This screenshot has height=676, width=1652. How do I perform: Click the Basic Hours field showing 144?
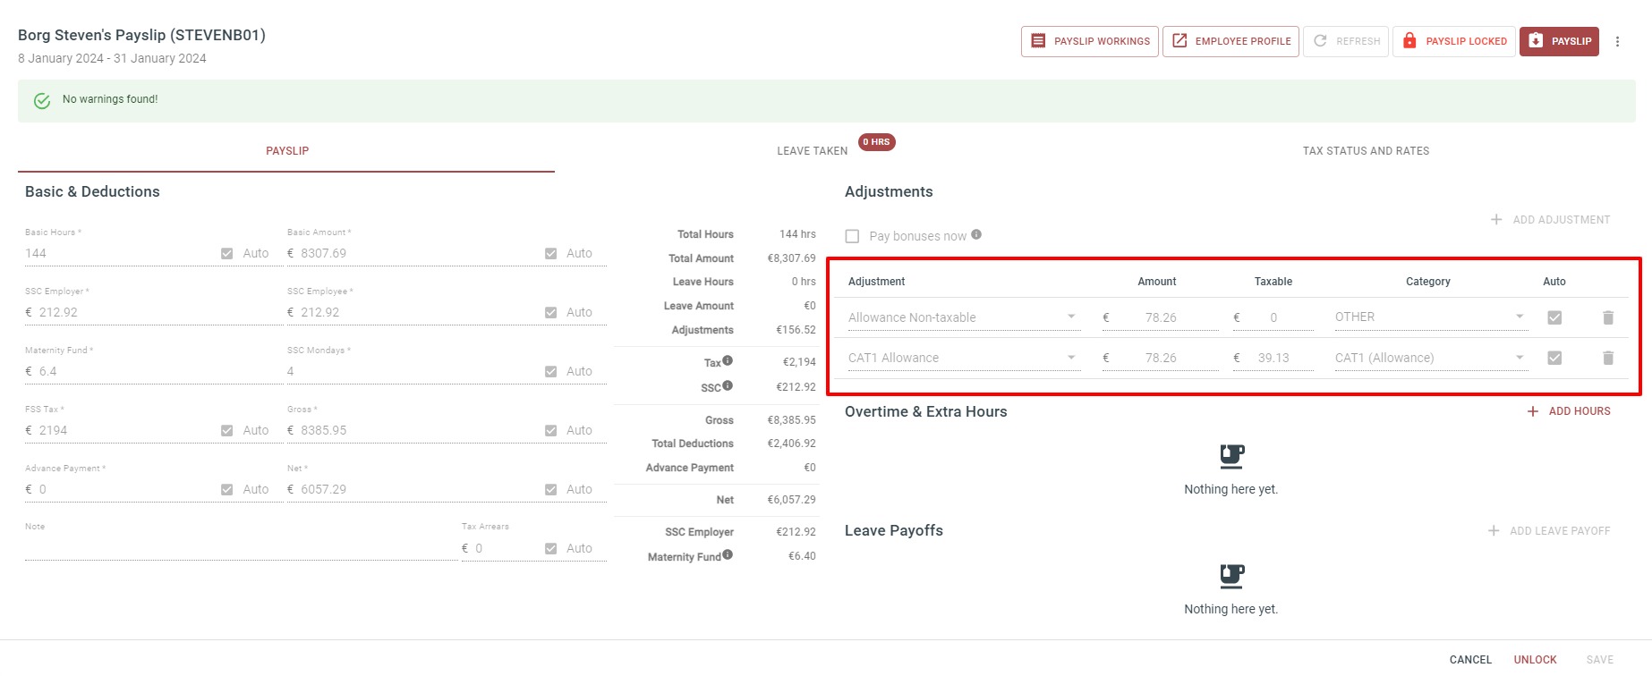coord(119,254)
